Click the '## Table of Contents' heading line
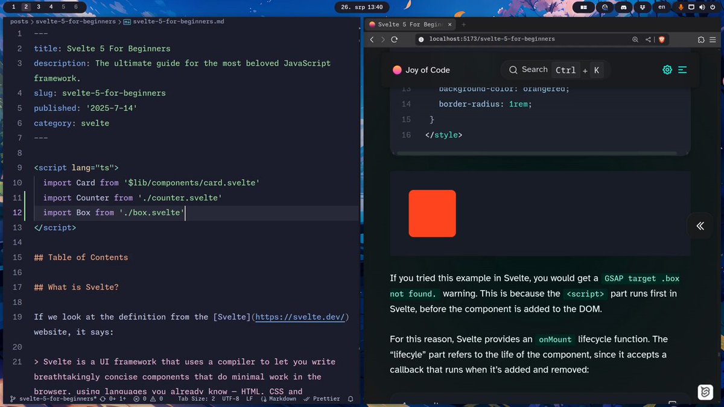 tap(81, 257)
